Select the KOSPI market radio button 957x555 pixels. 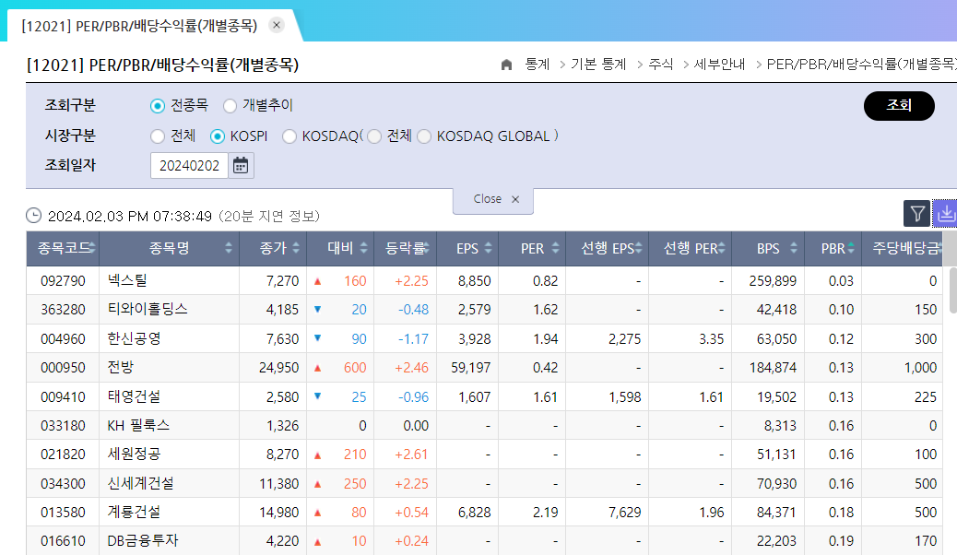(x=218, y=136)
